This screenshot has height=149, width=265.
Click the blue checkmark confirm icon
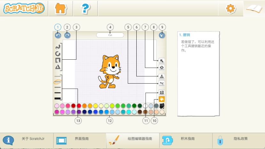click(x=162, y=35)
